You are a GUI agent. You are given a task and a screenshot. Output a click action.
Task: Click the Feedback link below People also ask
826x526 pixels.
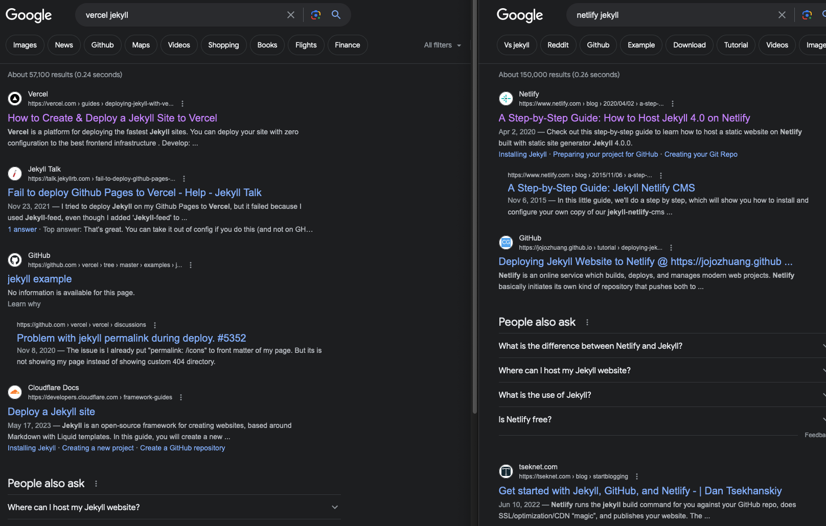tap(815, 435)
